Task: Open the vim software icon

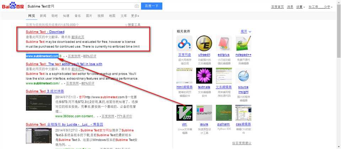Action: (184, 113)
